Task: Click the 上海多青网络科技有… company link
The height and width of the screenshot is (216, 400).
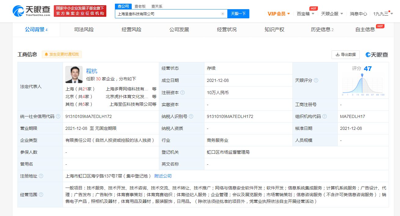Action: point(127,89)
